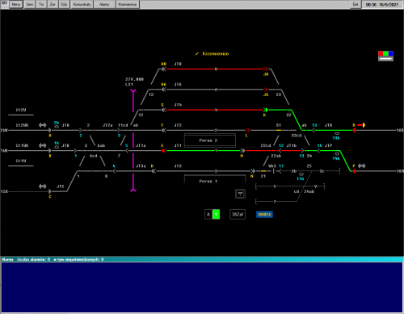Click the blue counter field 00026

[x=264, y=215]
